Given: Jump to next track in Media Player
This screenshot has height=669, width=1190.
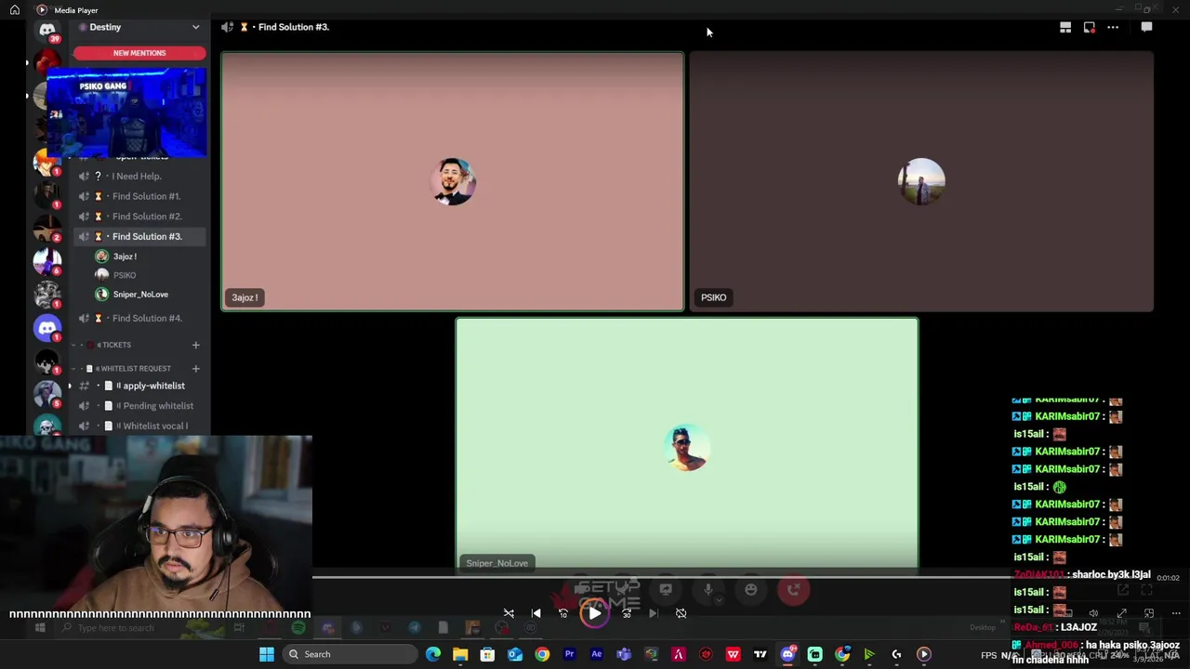Looking at the screenshot, I should (654, 613).
